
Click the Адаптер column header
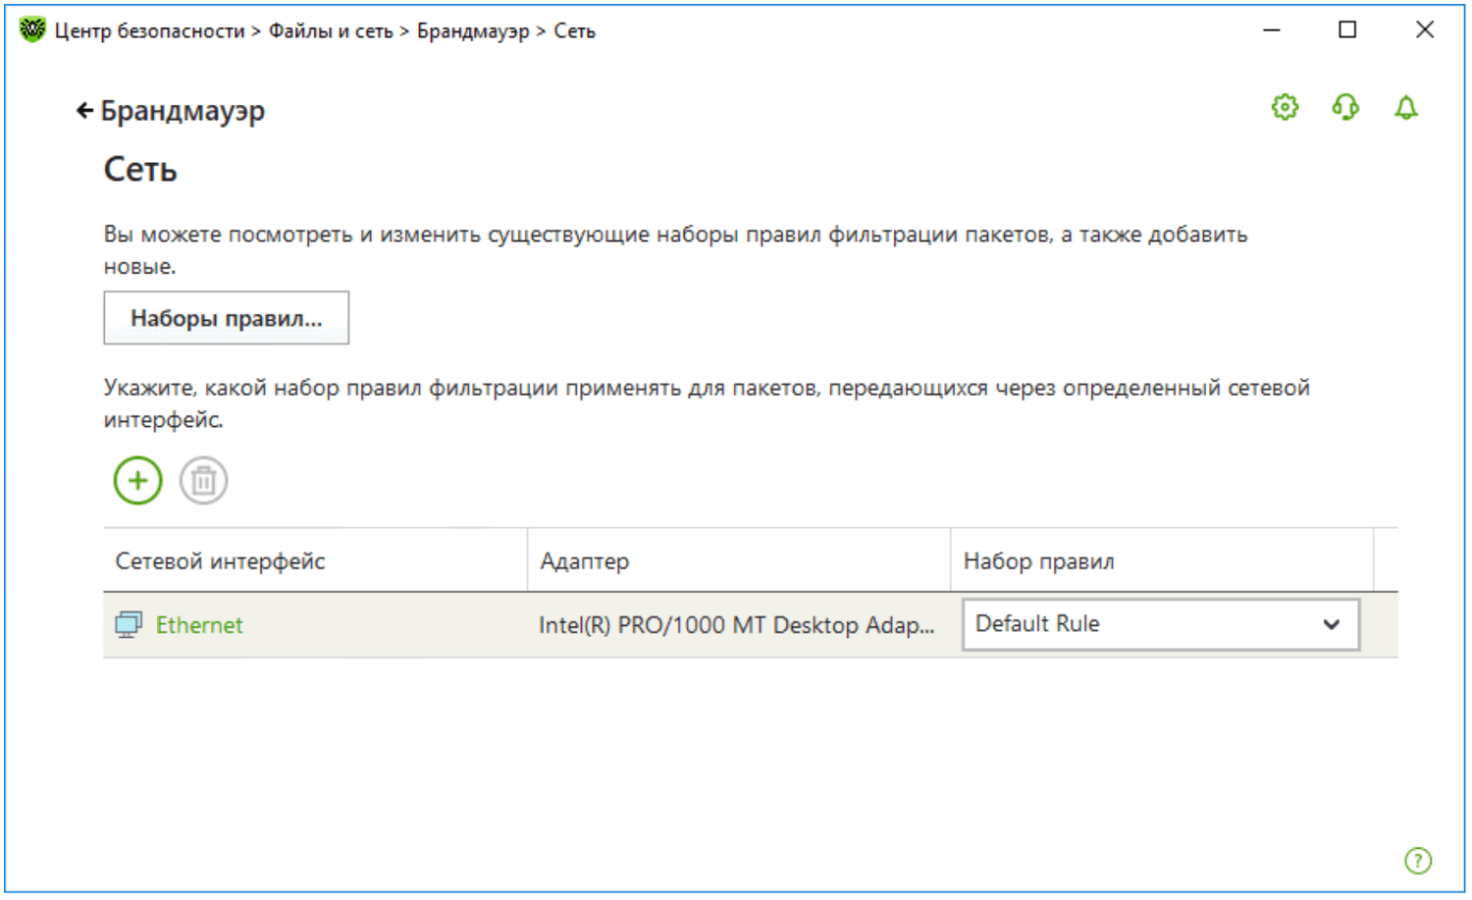point(585,561)
